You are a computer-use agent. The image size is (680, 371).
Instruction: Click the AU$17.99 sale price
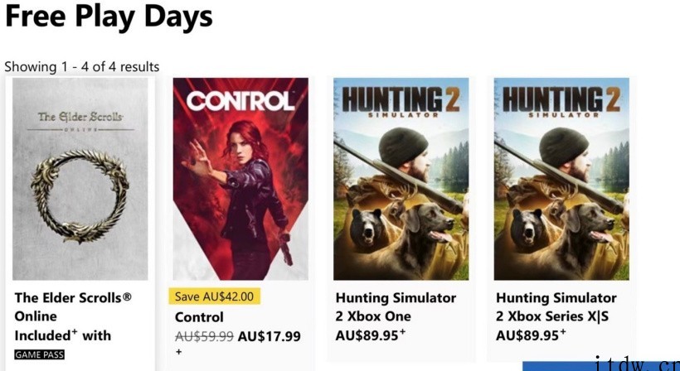[269, 336]
